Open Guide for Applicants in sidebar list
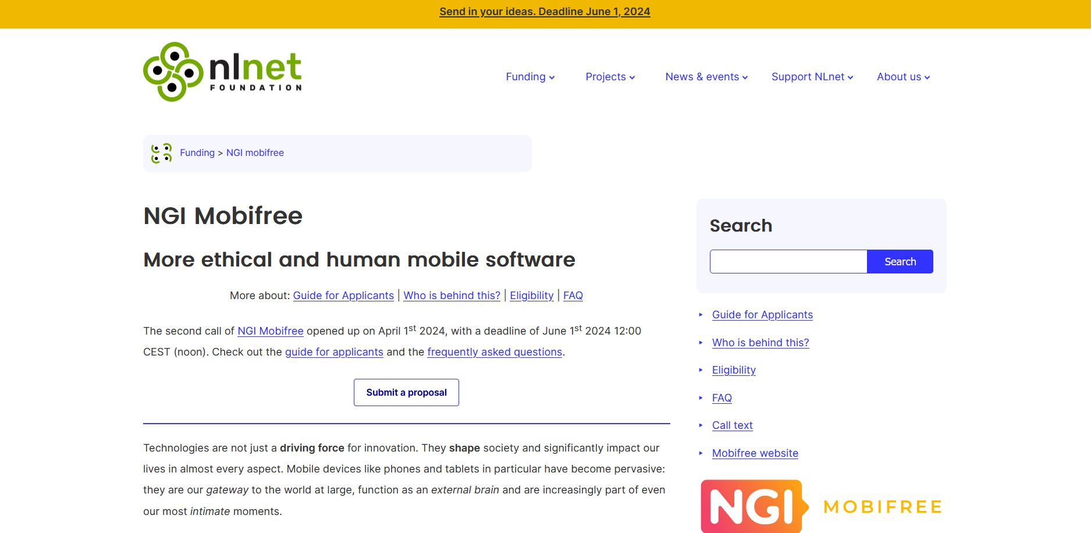 coord(762,315)
